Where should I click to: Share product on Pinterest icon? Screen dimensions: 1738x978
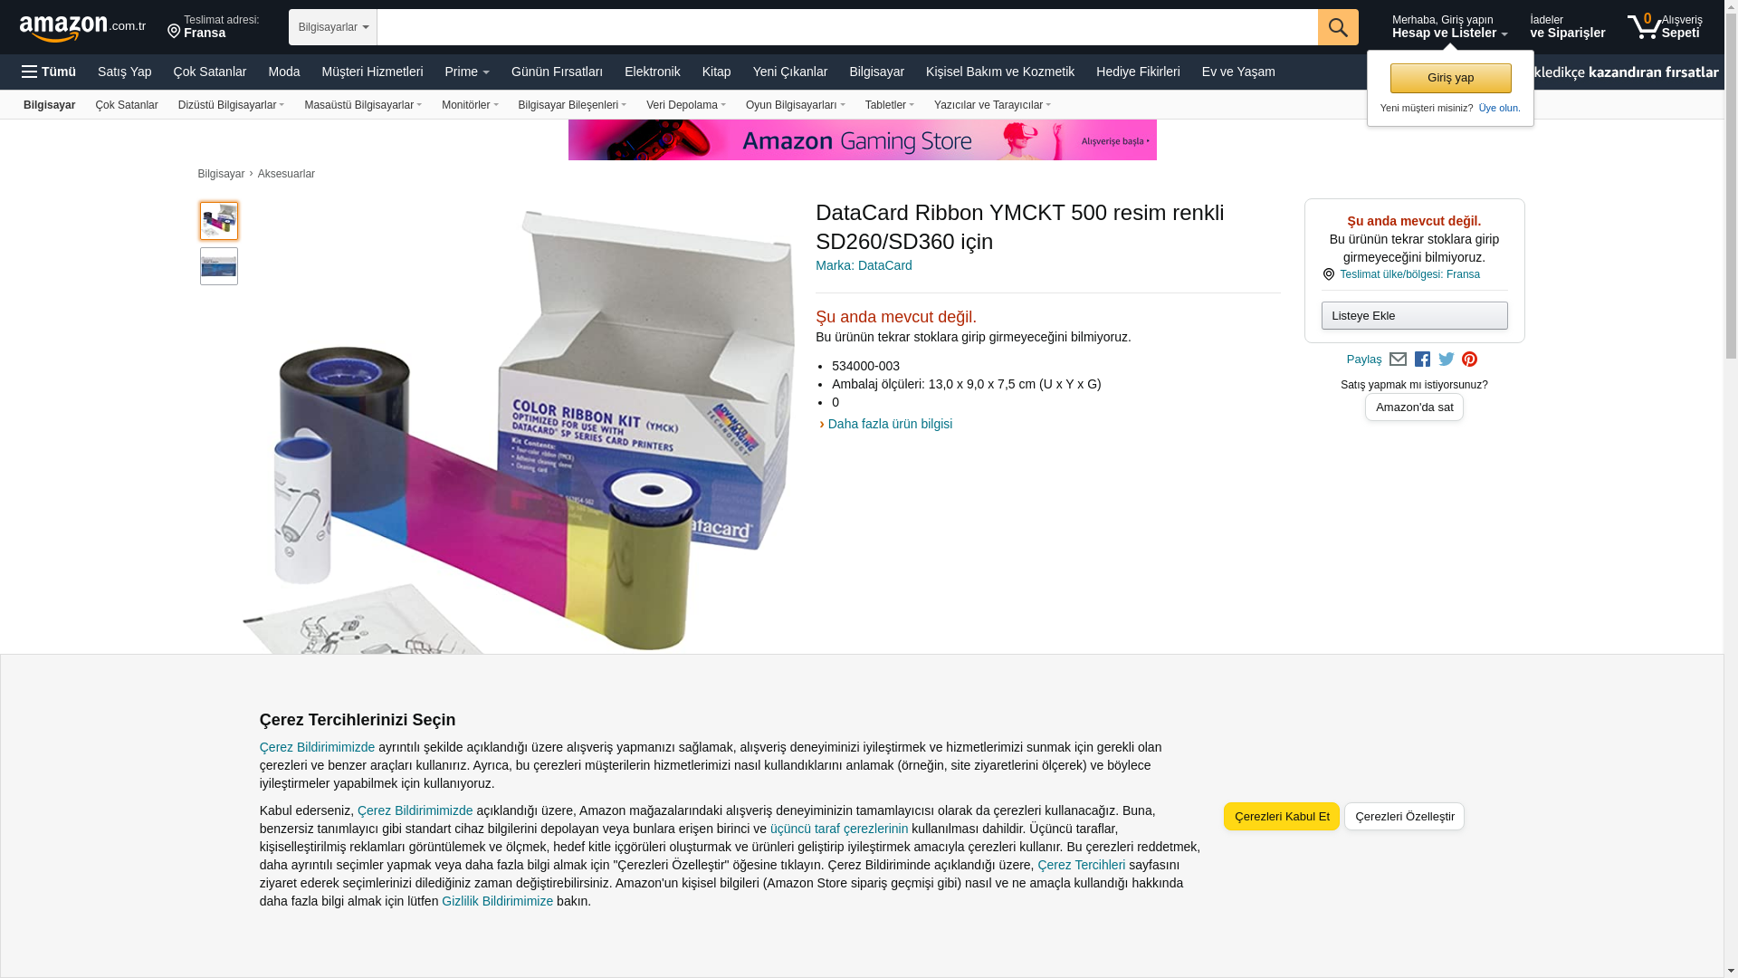(x=1469, y=360)
